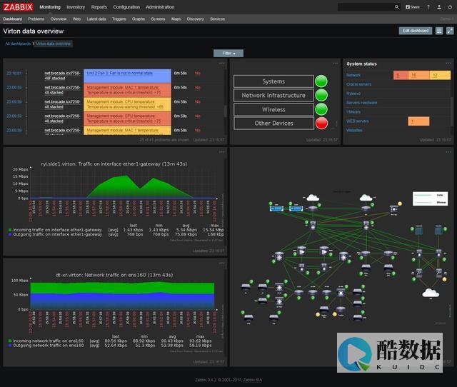The width and height of the screenshot is (457, 387).
Task: Switch to the Services tab
Action: pyautogui.click(x=217, y=19)
